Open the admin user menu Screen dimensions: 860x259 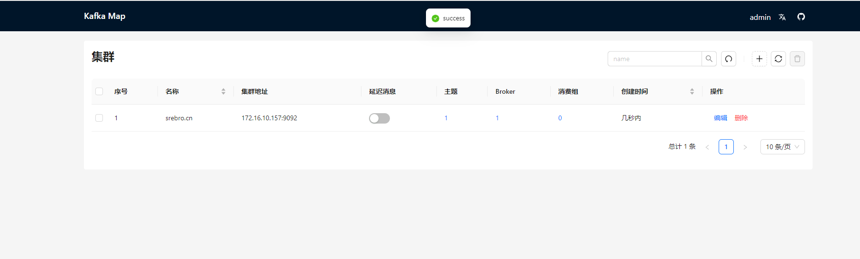pos(759,17)
